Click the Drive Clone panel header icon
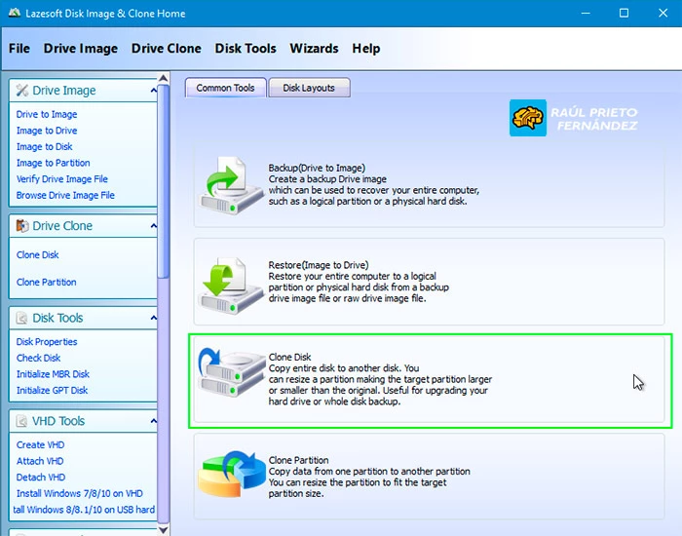 [x=22, y=226]
